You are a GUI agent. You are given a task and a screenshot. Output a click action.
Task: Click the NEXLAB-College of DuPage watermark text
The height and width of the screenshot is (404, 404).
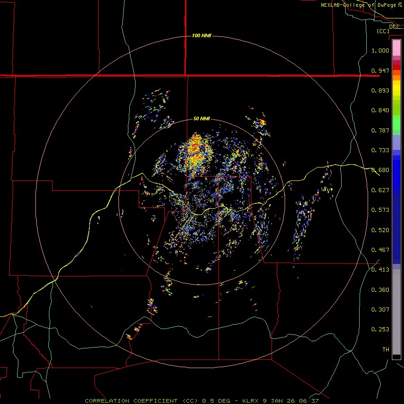tap(361, 5)
